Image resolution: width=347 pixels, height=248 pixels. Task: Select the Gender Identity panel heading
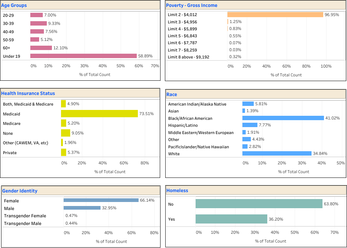click(x=20, y=191)
